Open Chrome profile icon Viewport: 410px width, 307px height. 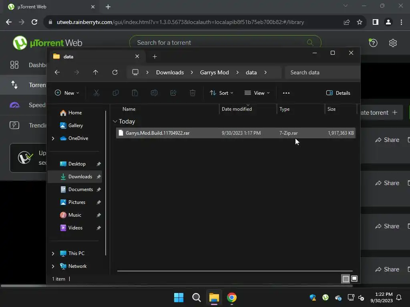tap(388, 22)
